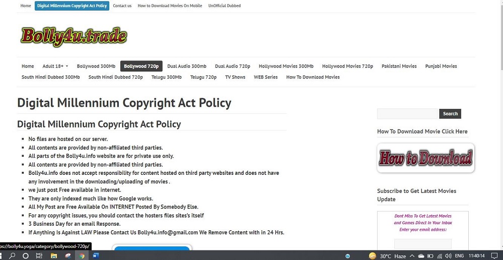The image size is (503, 260).
Task: Click the Cortana circle icon
Action: coord(26,256)
